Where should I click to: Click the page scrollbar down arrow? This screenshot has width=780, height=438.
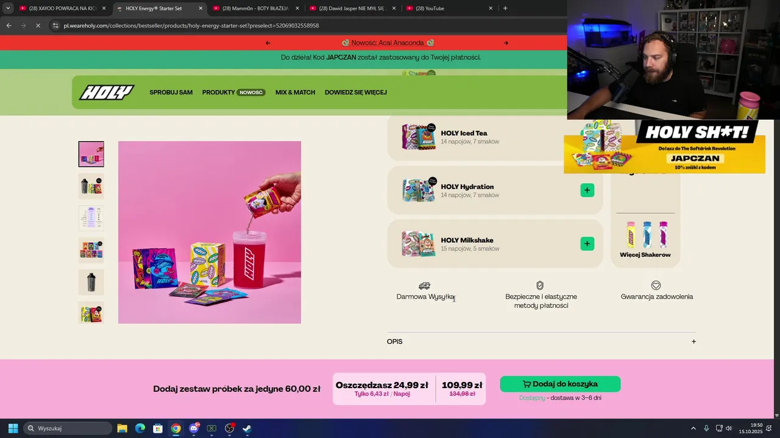(x=776, y=415)
